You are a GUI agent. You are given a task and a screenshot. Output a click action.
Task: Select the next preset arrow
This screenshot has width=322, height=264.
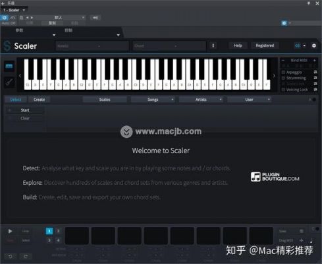(x=32, y=18)
